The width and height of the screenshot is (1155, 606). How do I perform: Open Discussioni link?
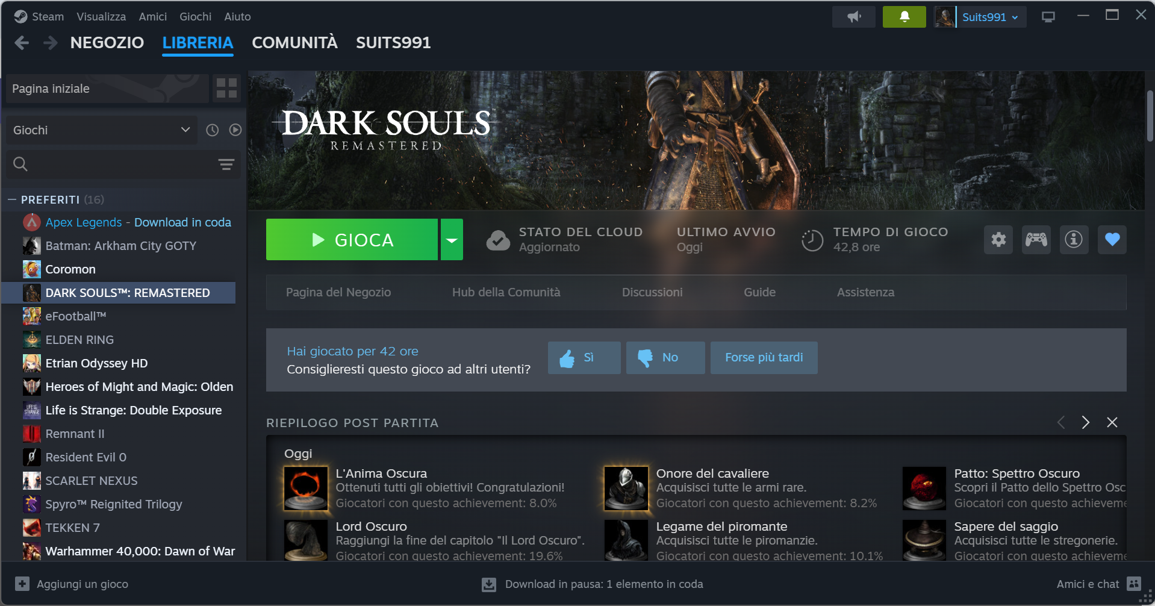pyautogui.click(x=652, y=292)
